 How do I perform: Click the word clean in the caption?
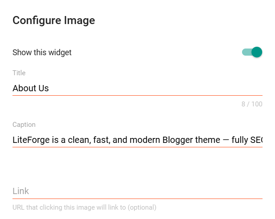tap(76, 140)
